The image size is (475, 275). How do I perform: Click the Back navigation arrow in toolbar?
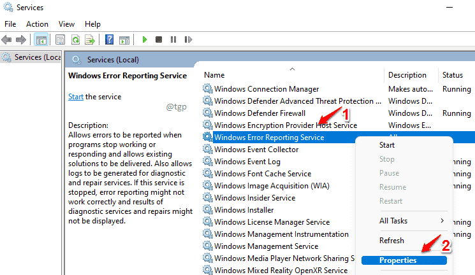[x=6, y=39]
